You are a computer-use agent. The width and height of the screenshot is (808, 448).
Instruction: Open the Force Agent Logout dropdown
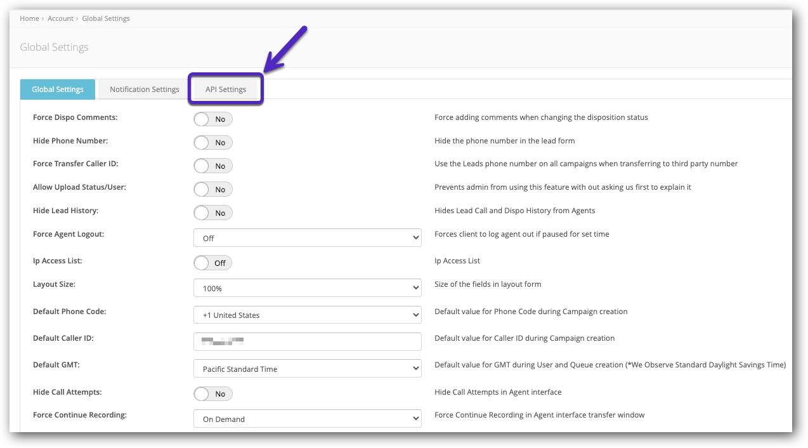(307, 237)
